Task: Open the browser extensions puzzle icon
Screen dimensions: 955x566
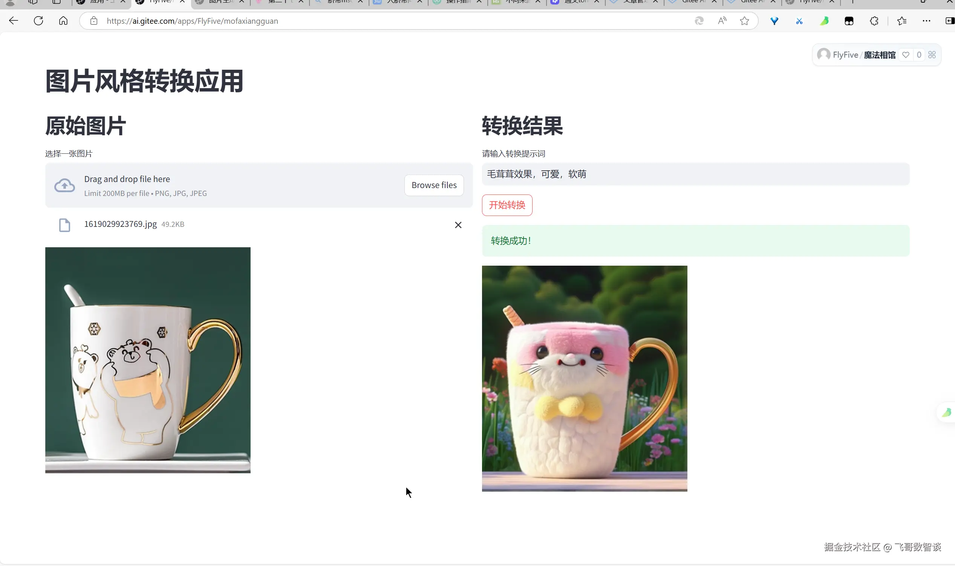Action: tap(874, 21)
